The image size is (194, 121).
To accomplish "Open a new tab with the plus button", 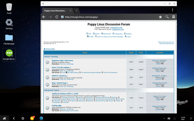I will tap(76, 11).
